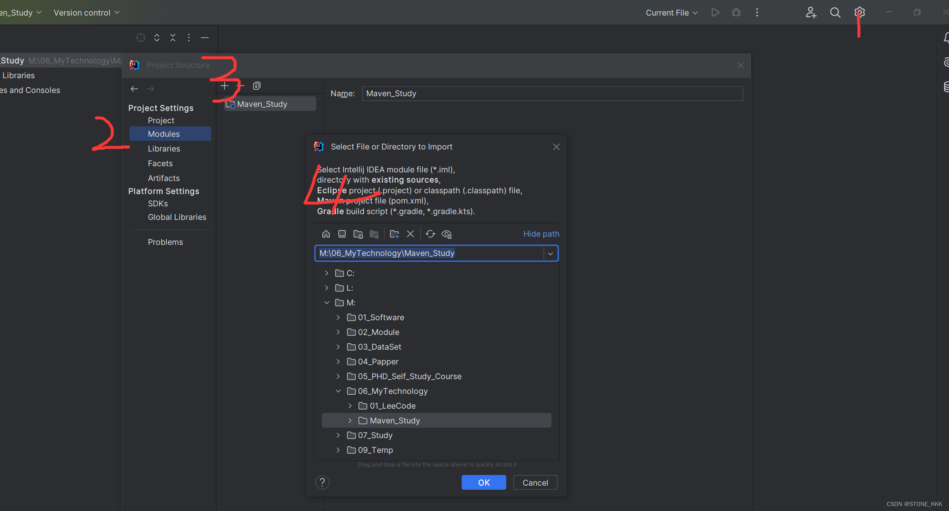Select Maven_Study module in modules list
949x511 pixels.
click(270, 104)
